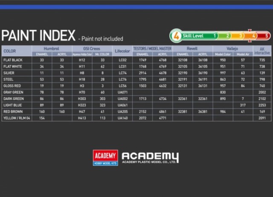Click the white ACADEMY wordmark logo
The width and height of the screenshot is (273, 197).
[x=150, y=158]
